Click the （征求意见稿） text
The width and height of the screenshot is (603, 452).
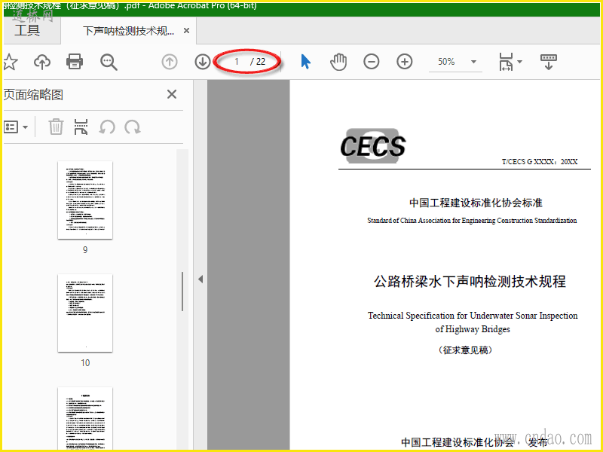[x=465, y=350]
